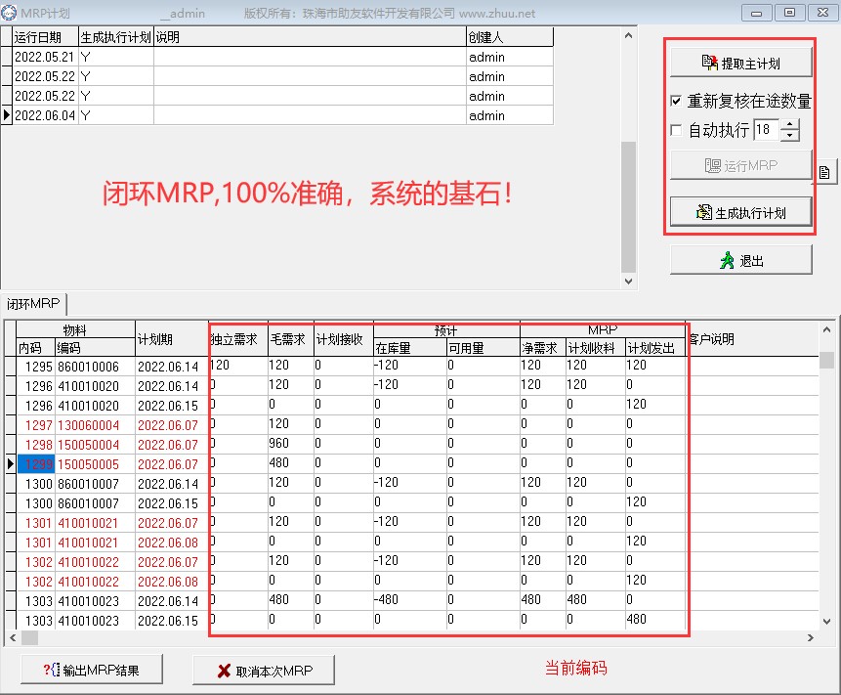Minimize the MRP计划 window

coord(757,13)
